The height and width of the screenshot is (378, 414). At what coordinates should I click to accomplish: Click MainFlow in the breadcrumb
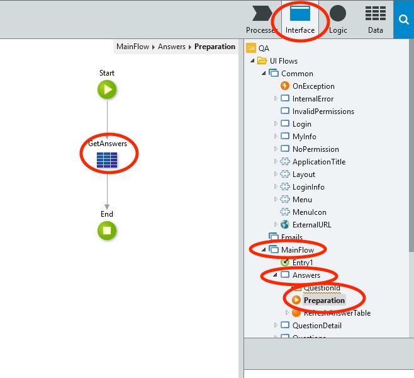[x=133, y=47]
